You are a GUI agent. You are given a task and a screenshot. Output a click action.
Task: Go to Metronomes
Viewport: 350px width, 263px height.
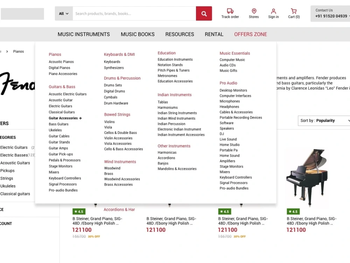point(167,76)
